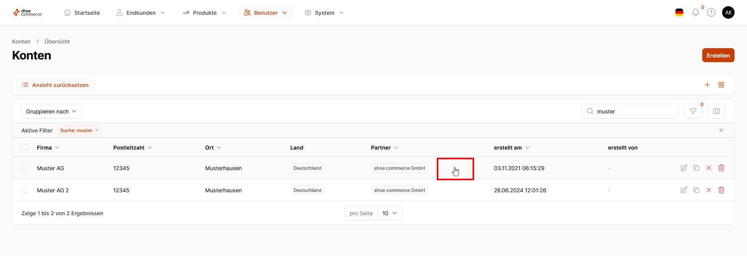Click the search field containing muster
Viewport: 747px width, 256px height.
pos(635,111)
